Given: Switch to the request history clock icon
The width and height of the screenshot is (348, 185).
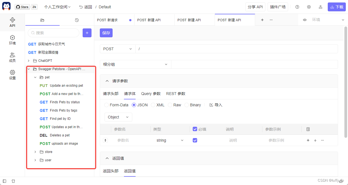Looking at the screenshot, I should tap(77, 20).
